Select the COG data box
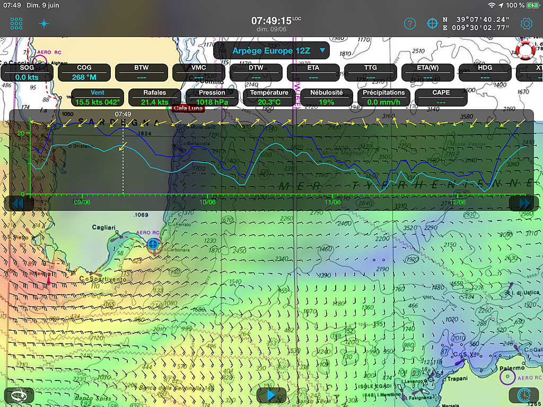This screenshot has width=543, height=407. [x=84, y=72]
